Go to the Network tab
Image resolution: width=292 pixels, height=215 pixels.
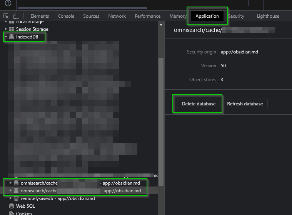pos(117,16)
